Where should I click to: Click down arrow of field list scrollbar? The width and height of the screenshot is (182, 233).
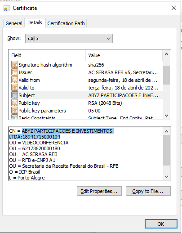(166, 116)
